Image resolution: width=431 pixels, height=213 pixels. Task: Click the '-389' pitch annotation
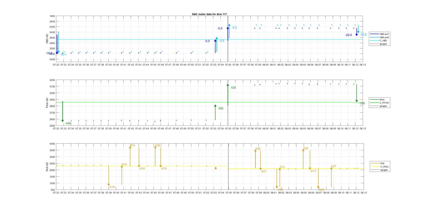[x=362, y=103]
